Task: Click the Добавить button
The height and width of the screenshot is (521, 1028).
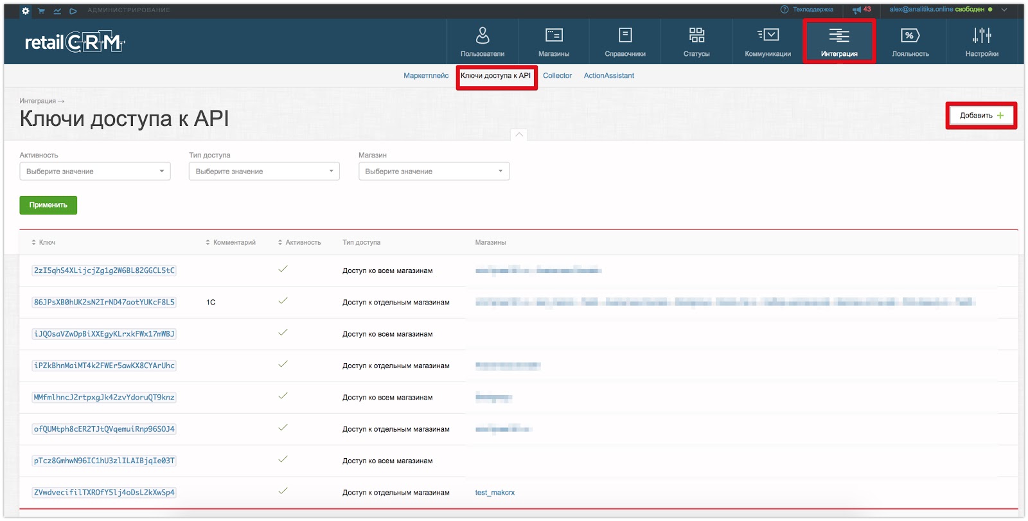Action: pyautogui.click(x=982, y=116)
